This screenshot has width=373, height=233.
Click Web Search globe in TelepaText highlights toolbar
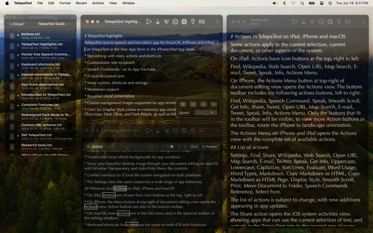pyautogui.click(x=184, y=21)
